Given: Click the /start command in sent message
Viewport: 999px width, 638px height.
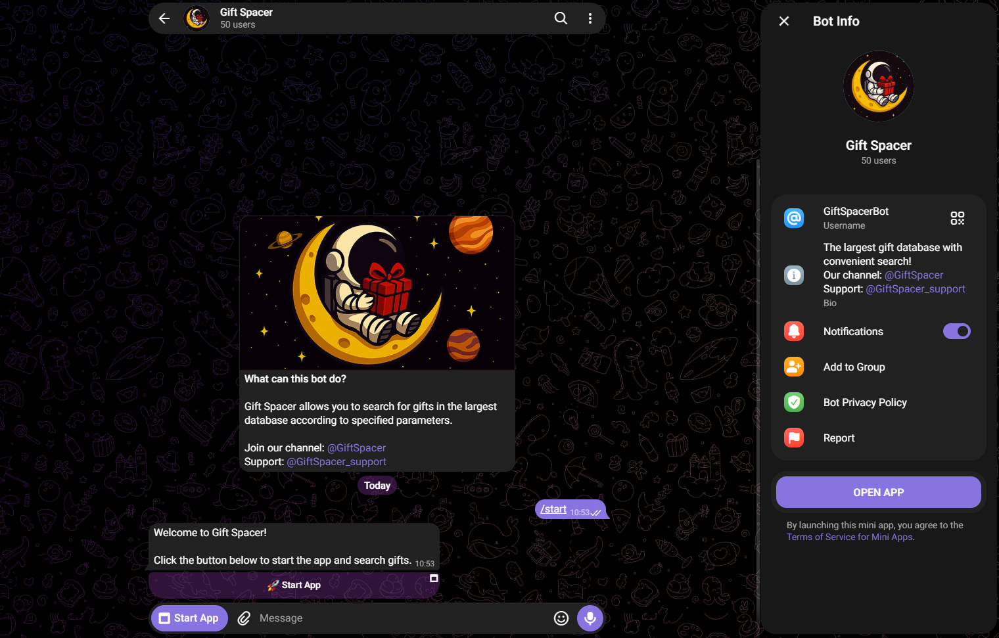Looking at the screenshot, I should coord(553,509).
